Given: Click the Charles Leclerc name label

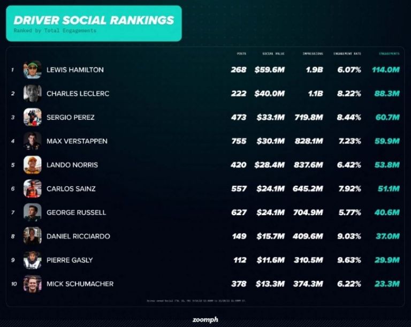Looking at the screenshot, I should 78,94.
